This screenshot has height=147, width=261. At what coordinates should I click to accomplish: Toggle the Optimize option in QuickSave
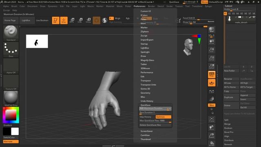pos(163,117)
